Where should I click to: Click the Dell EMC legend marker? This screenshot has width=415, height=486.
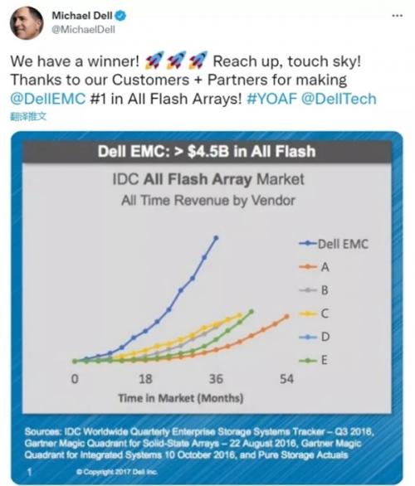[x=308, y=244]
